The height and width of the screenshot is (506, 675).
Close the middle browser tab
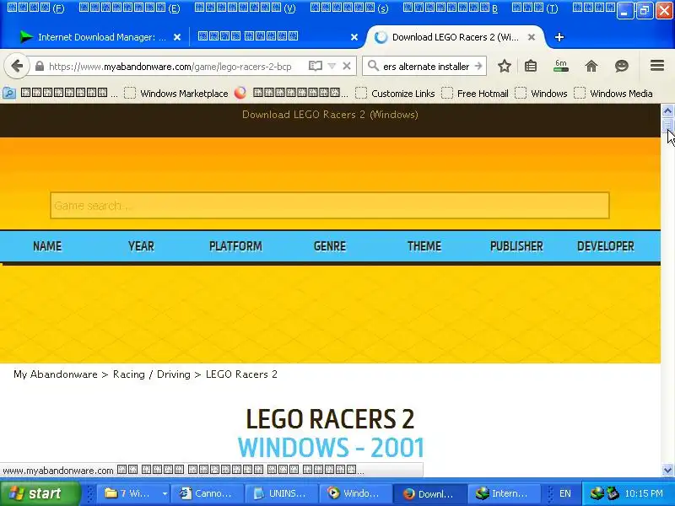click(x=354, y=37)
